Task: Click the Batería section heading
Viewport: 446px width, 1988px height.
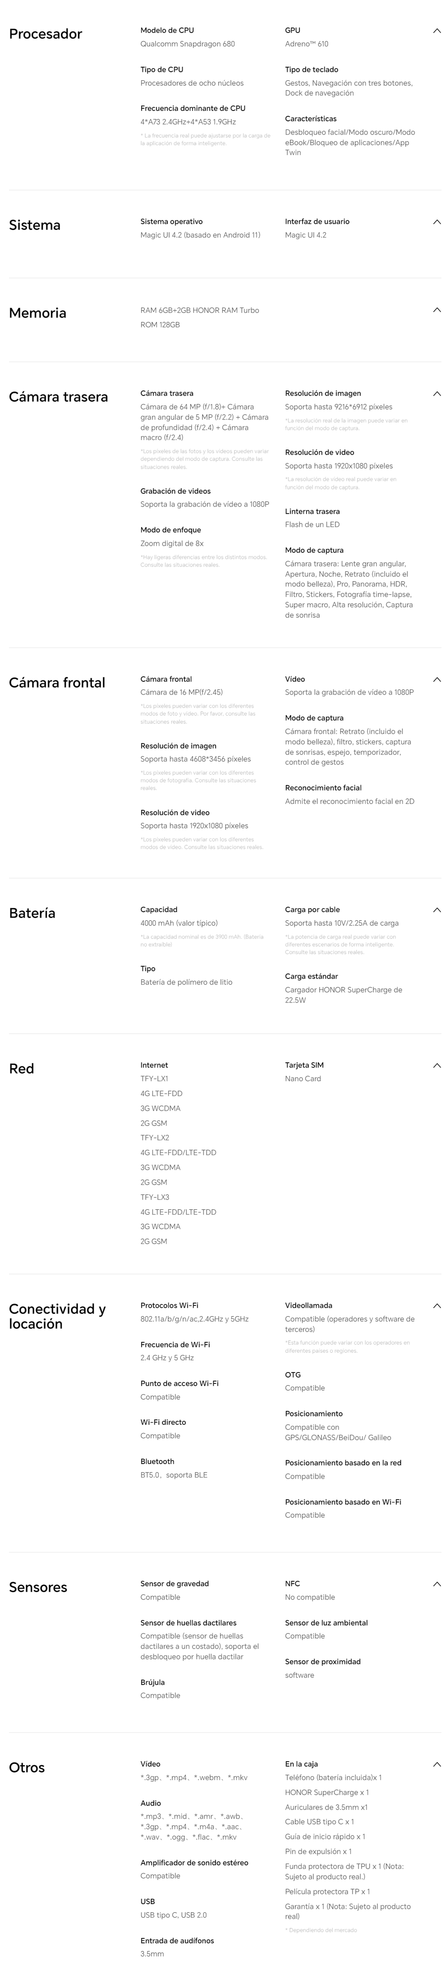Action: pos(32,913)
